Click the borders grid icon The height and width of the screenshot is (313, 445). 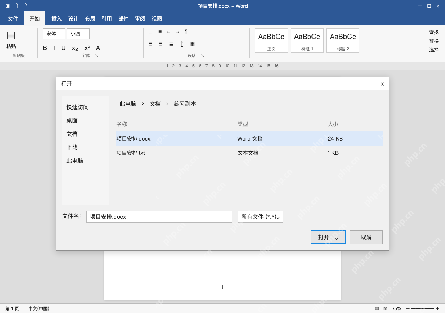coord(192,44)
